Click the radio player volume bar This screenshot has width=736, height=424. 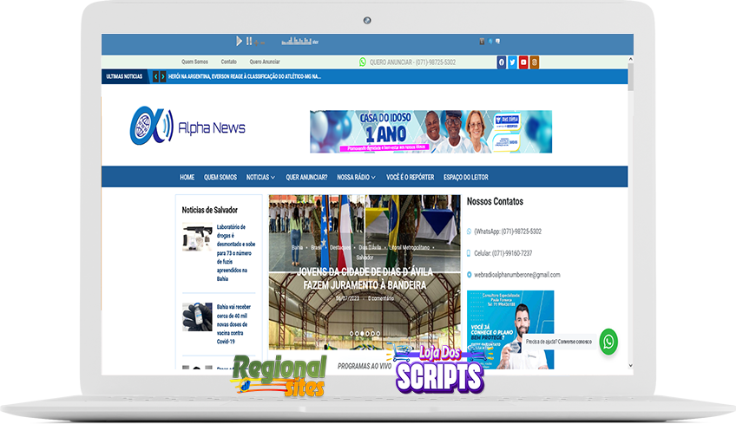[296, 41]
